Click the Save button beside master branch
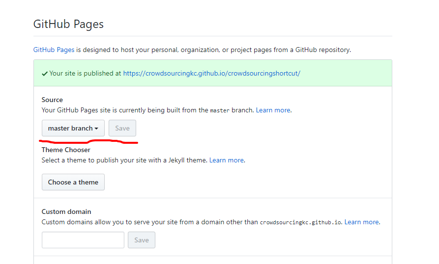 [122, 129]
